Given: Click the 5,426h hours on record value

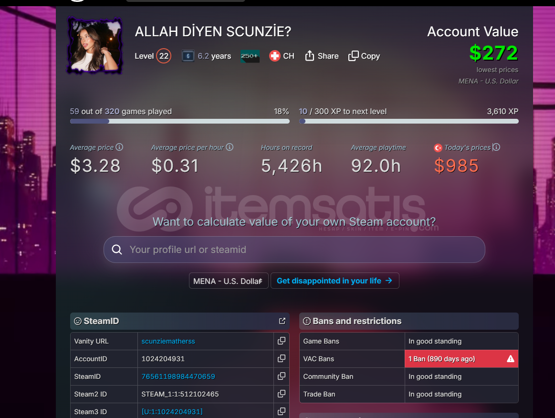Looking at the screenshot, I should (291, 166).
